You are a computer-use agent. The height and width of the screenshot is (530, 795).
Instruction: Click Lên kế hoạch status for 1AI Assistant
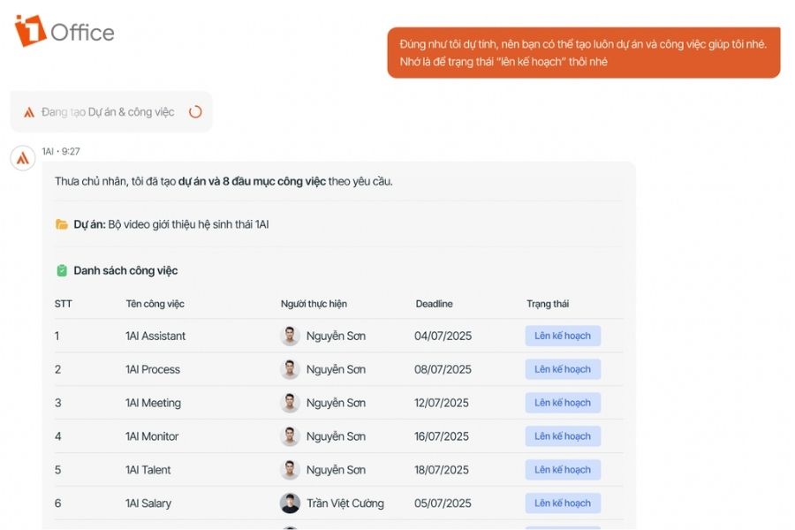(x=563, y=336)
